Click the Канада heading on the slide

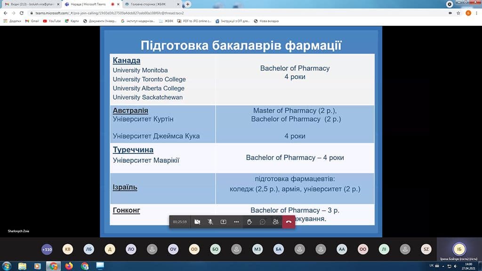pos(126,60)
